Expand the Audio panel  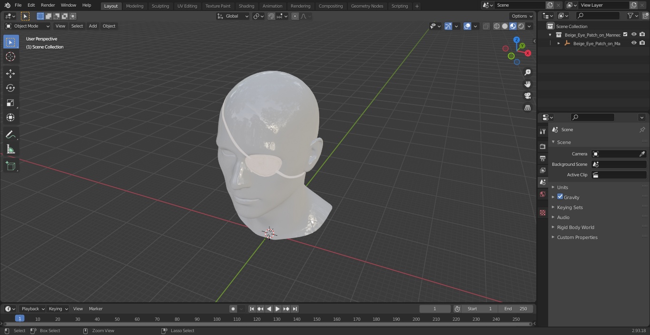pos(563,217)
